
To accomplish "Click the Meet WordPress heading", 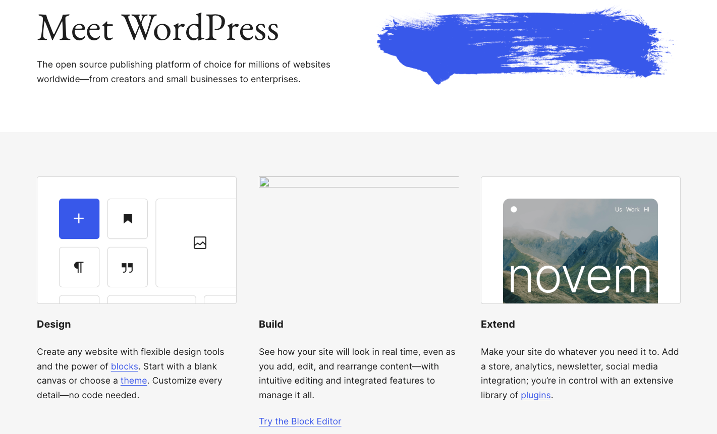I will [158, 28].
